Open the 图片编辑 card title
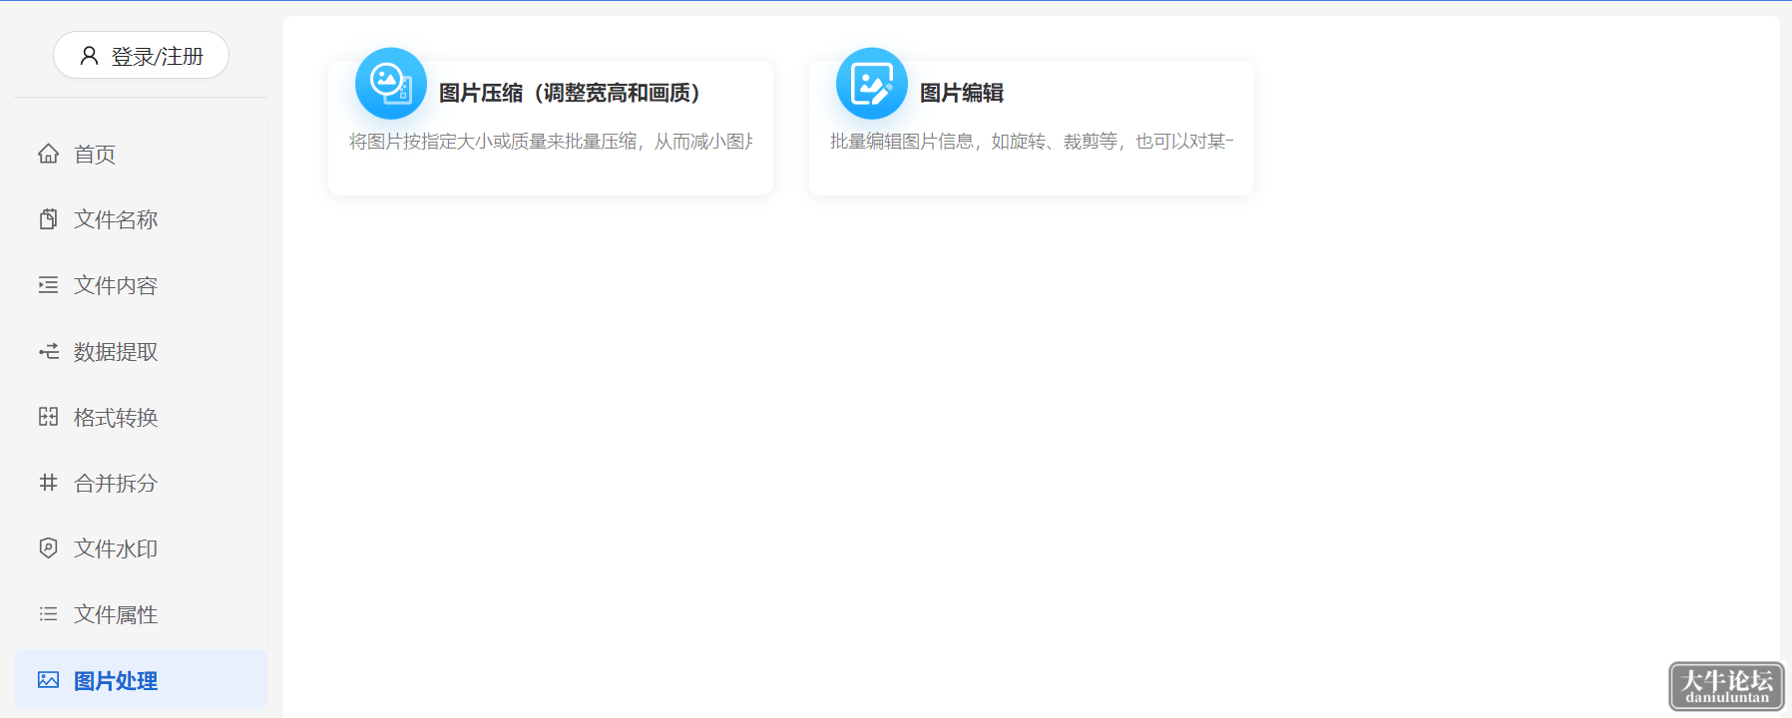The height and width of the screenshot is (718, 1792). tap(962, 93)
